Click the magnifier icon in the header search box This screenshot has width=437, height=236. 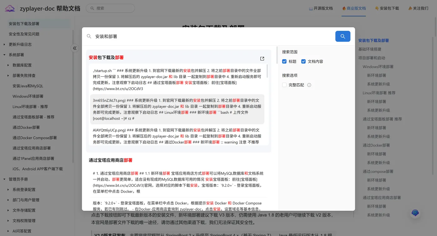tap(92, 8)
